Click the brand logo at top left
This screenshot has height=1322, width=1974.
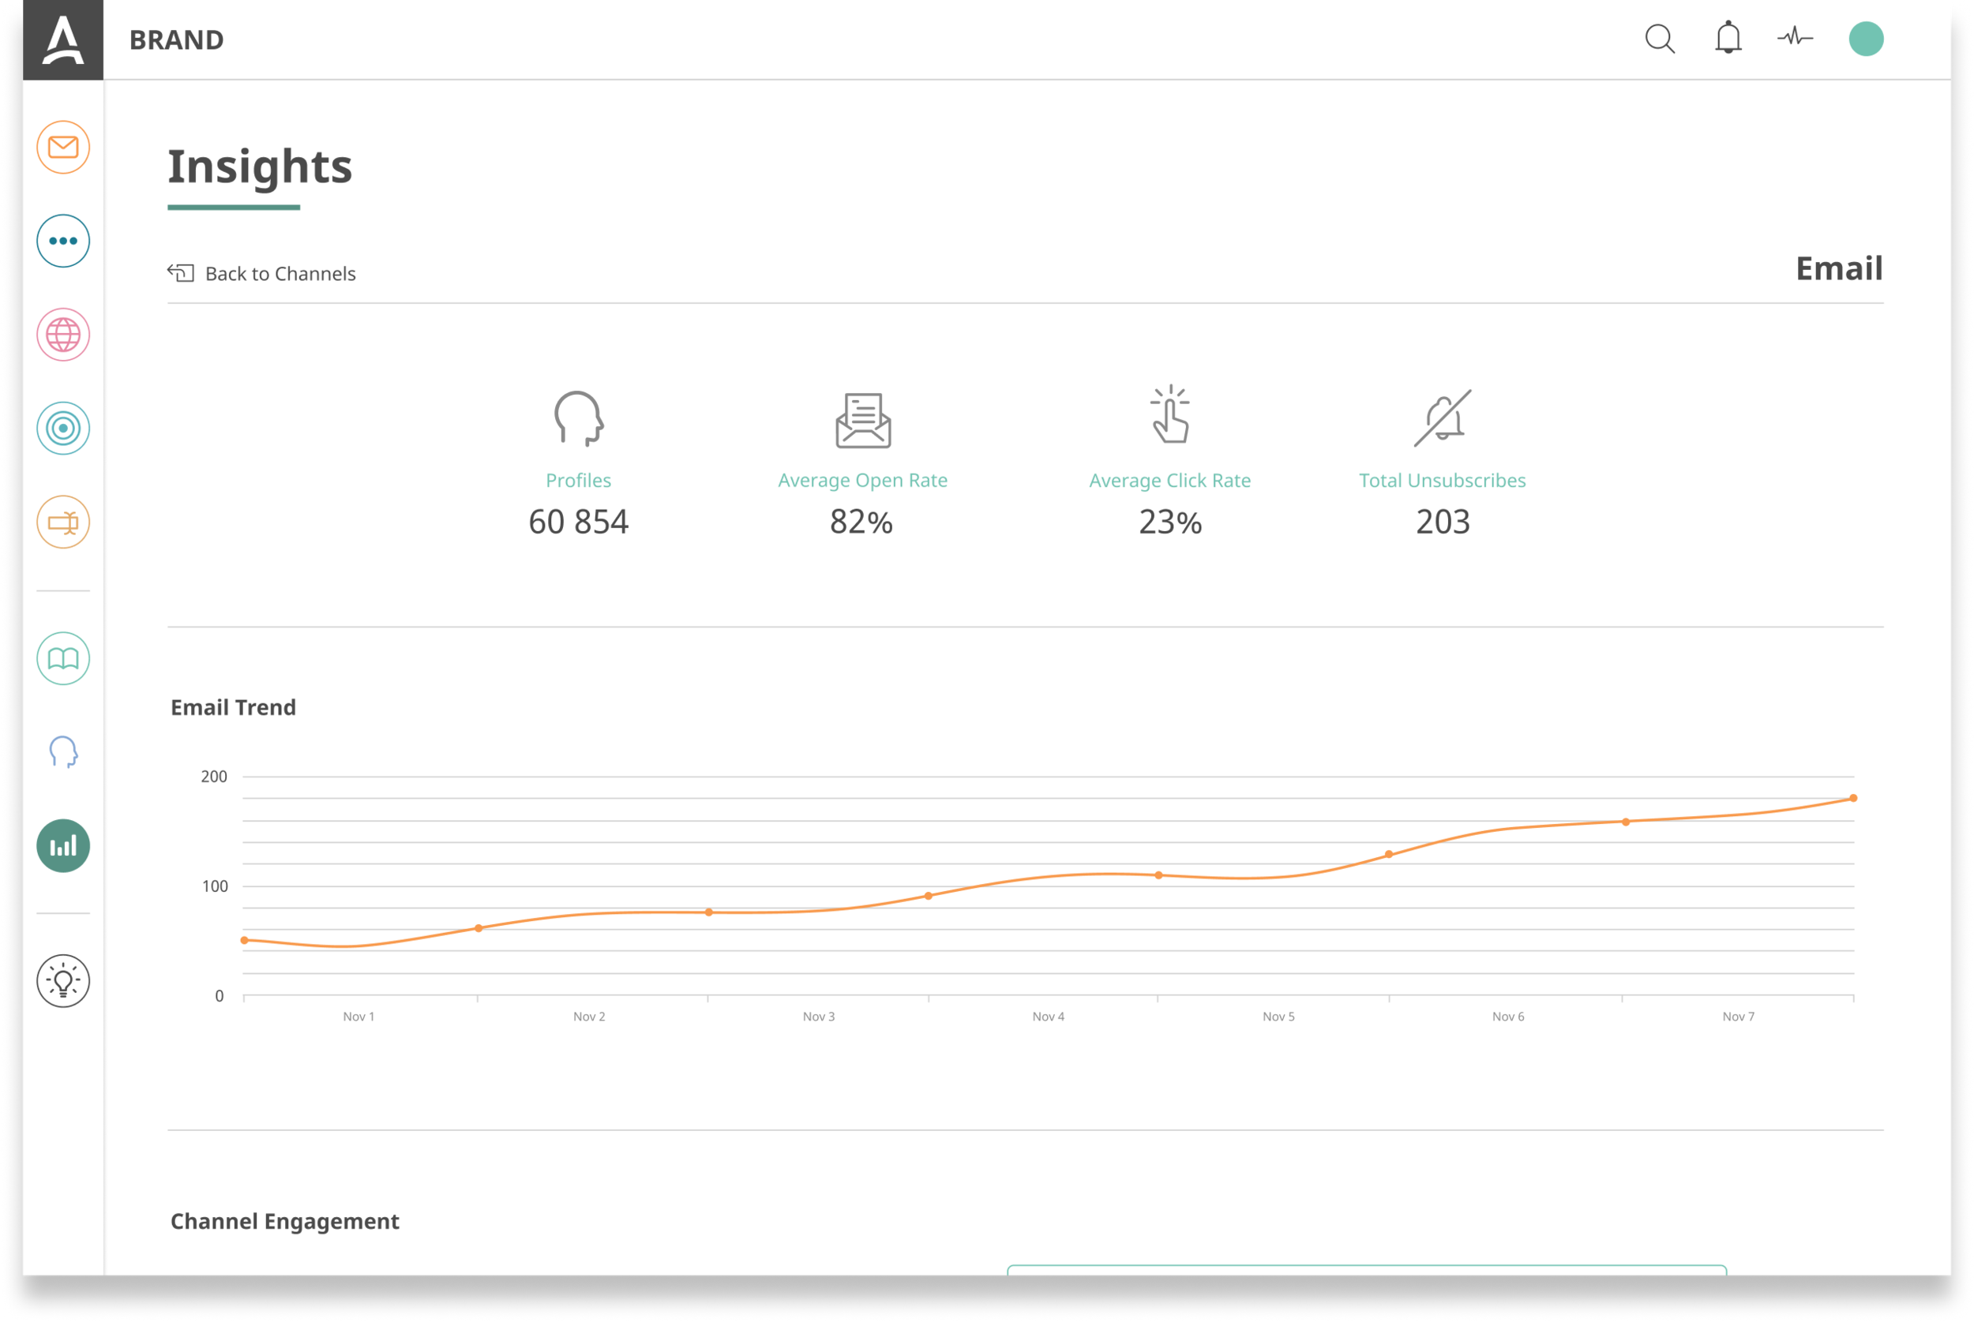pos(63,39)
